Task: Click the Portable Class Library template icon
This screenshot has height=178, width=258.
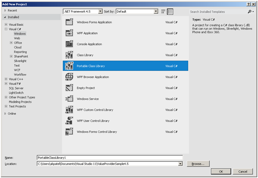Action: pyautogui.click(x=69, y=66)
